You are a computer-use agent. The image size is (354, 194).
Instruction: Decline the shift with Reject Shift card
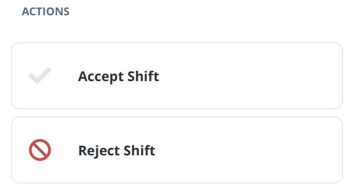pos(177,150)
